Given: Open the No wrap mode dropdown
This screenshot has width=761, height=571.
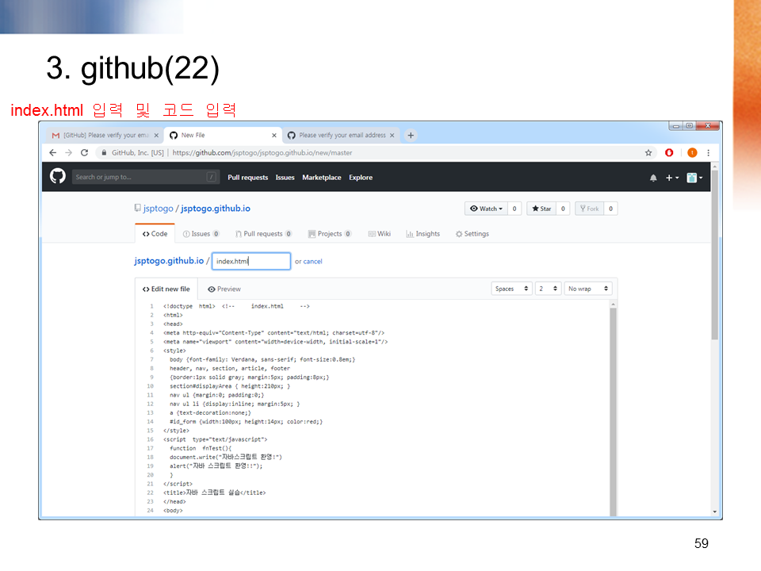Looking at the screenshot, I should pyautogui.click(x=588, y=289).
